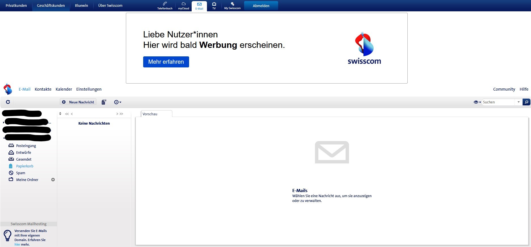Go to Bluewin portal

(x=81, y=5)
